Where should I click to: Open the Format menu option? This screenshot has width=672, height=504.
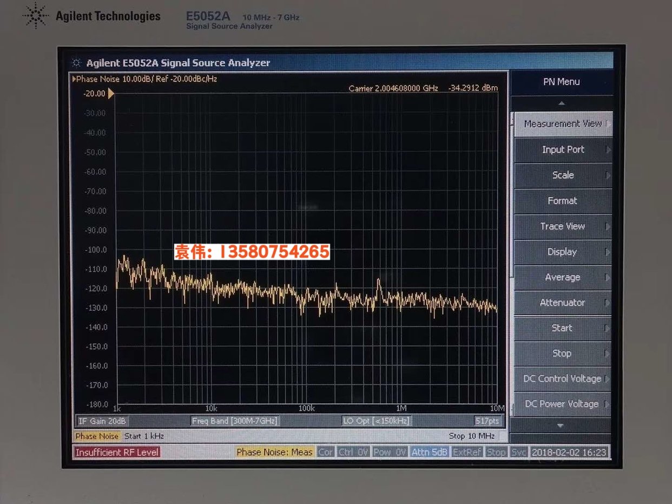(563, 200)
